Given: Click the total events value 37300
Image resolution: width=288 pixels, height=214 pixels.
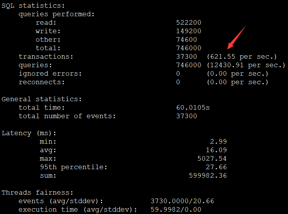Looking at the screenshot, I should 187,116.
